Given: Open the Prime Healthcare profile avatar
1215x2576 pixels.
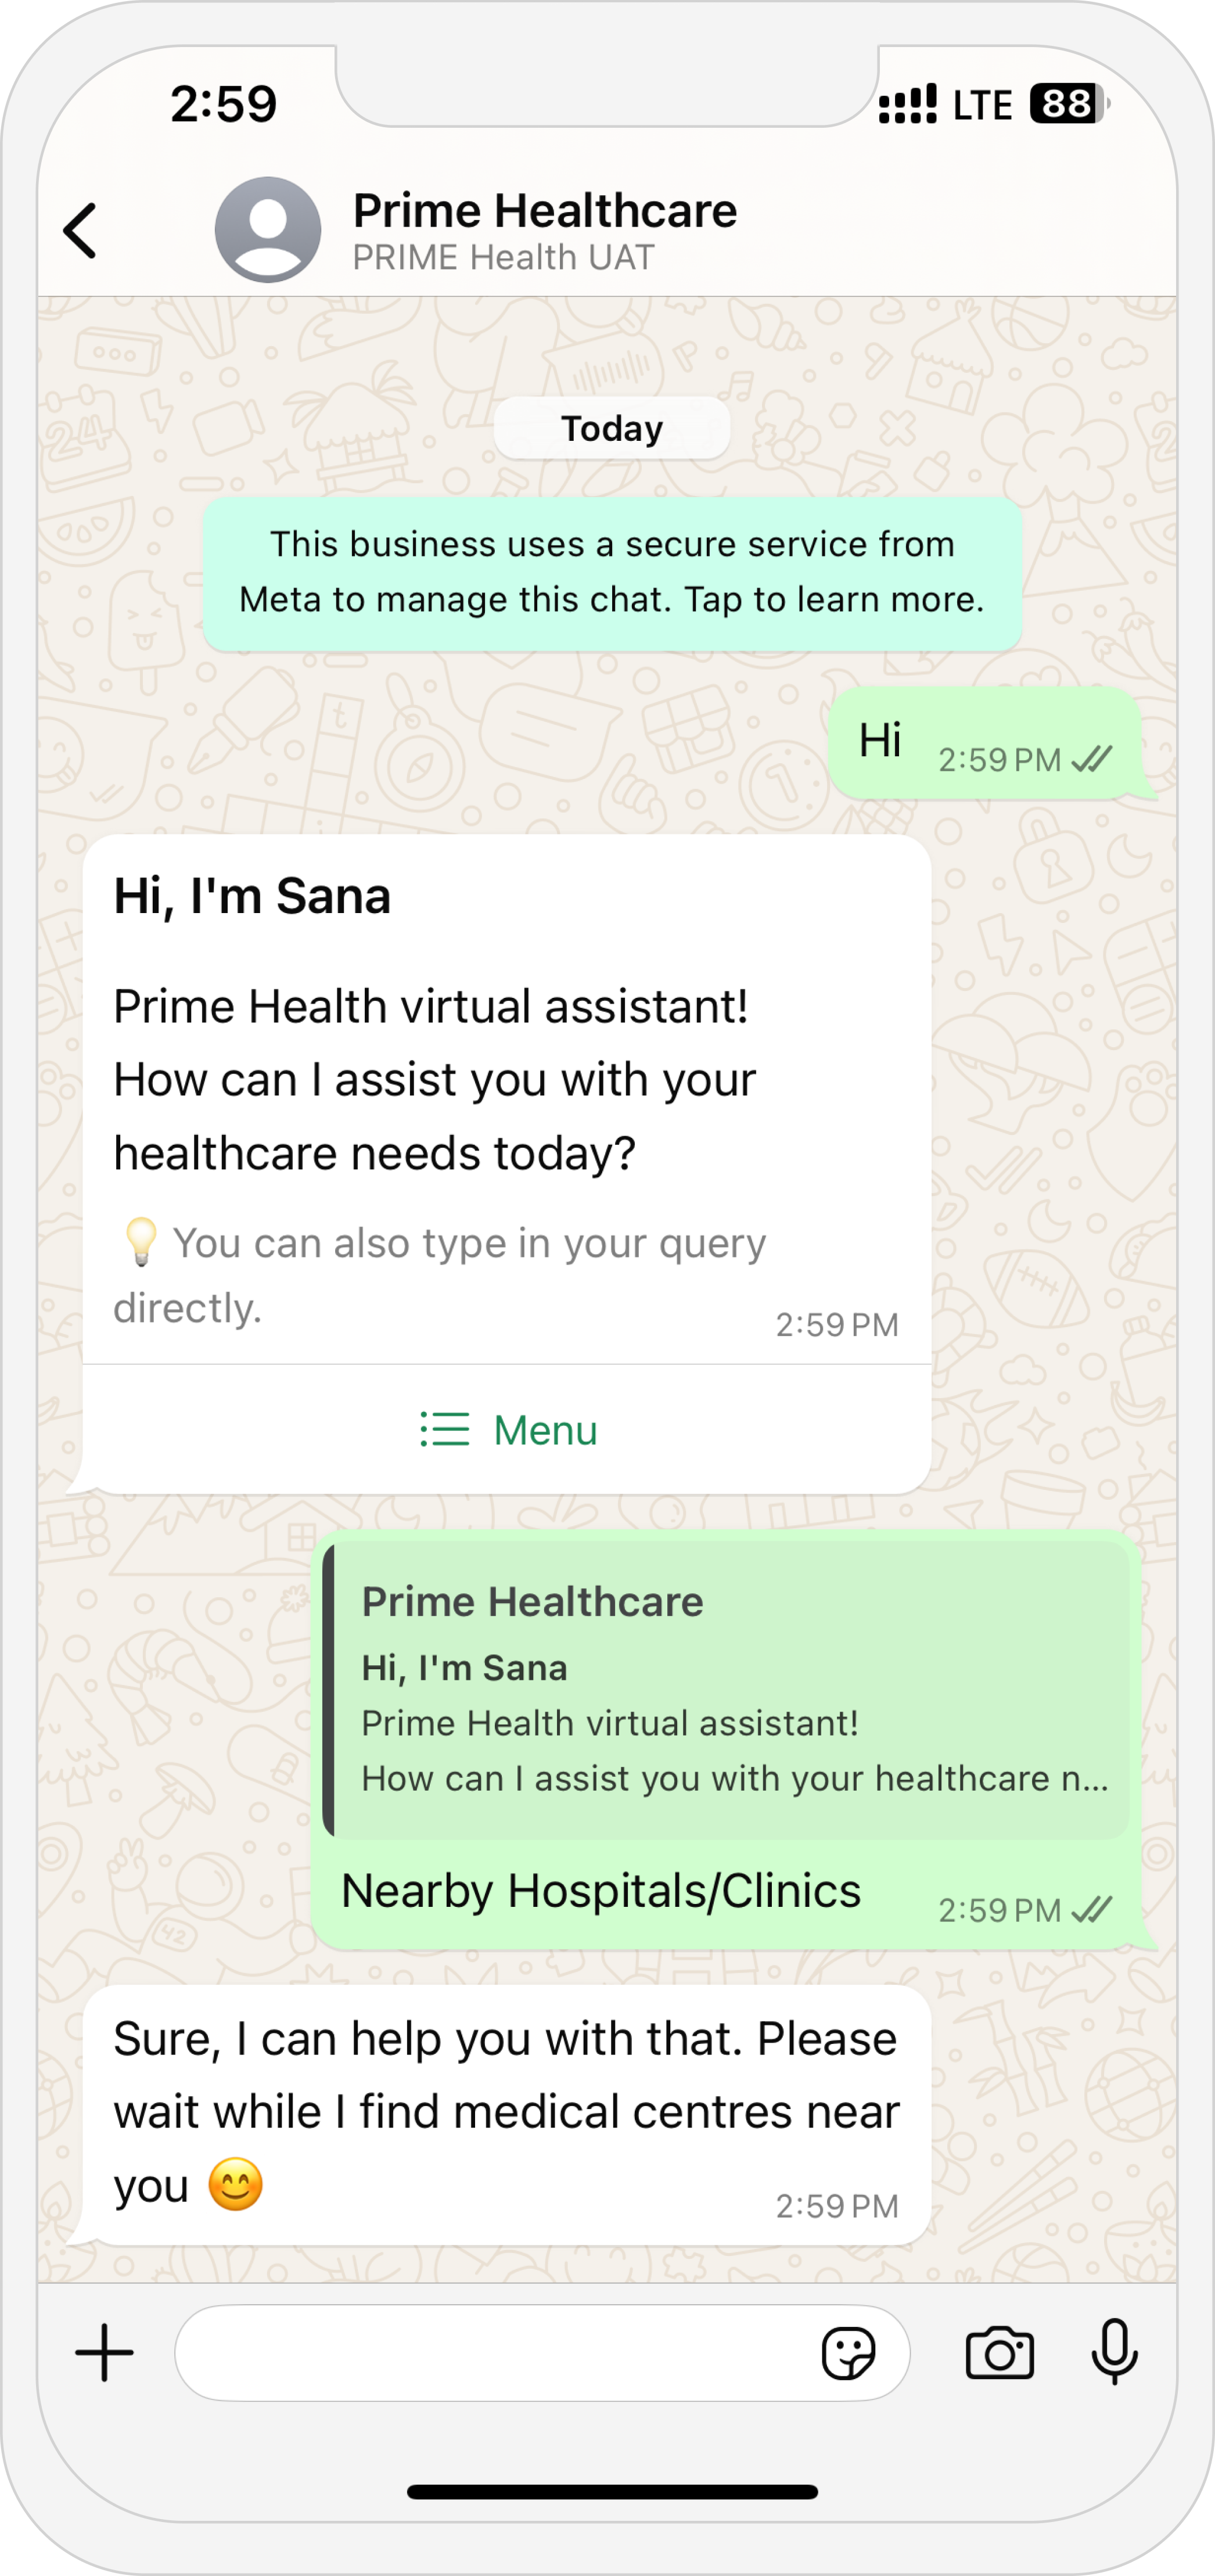Looking at the screenshot, I should coord(268,230).
